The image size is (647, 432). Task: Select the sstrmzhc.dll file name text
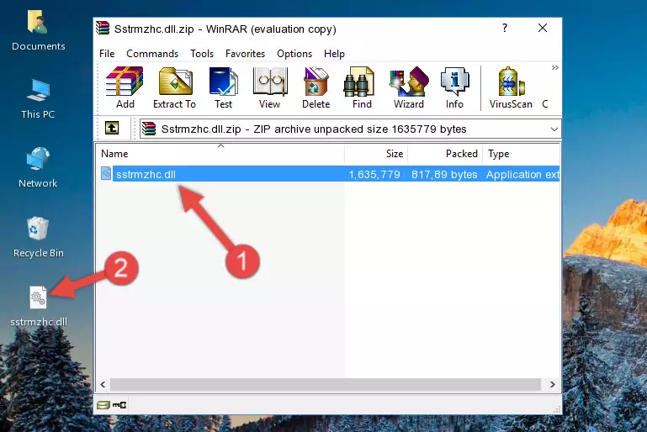[146, 174]
